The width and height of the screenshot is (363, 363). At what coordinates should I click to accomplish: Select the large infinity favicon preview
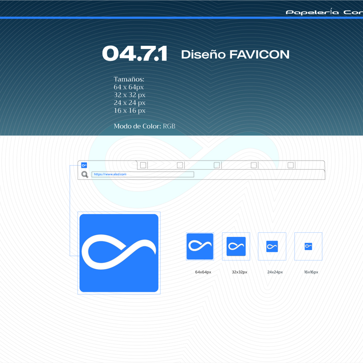click(119, 253)
